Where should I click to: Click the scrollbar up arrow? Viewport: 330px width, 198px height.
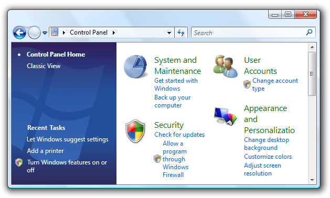click(312, 47)
